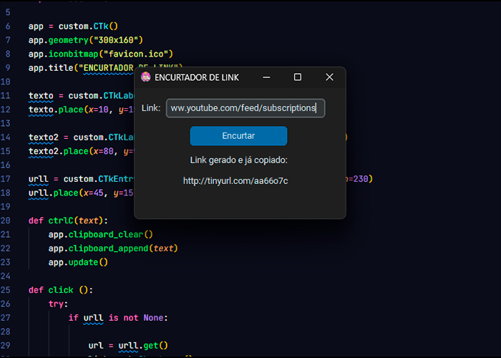Place the cursor on the app.geometry("300x160") line
Viewport: 501px width, 358px height.
coord(86,40)
